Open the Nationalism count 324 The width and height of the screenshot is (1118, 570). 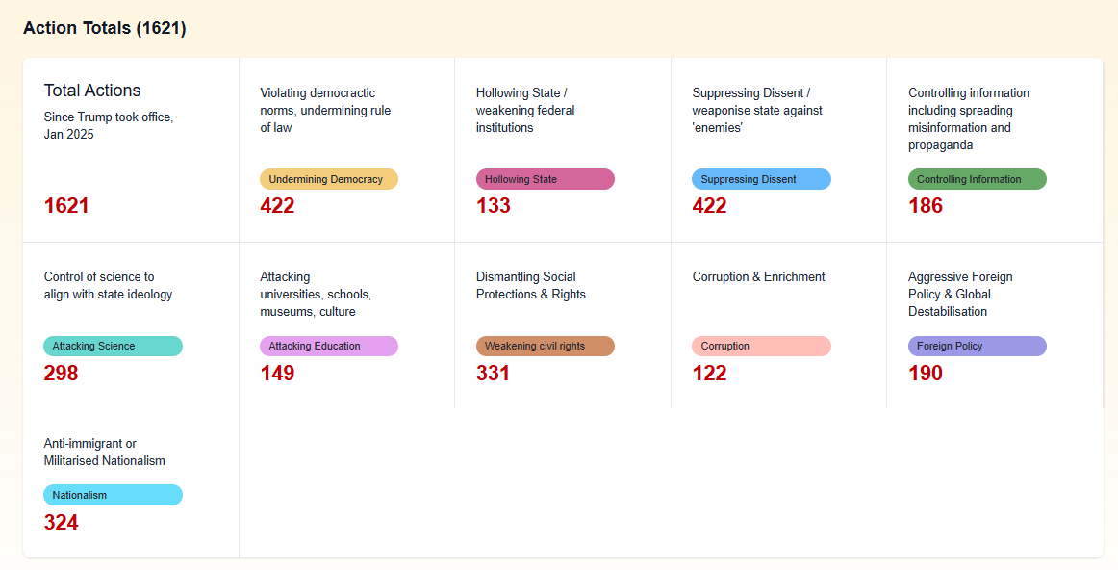62,523
